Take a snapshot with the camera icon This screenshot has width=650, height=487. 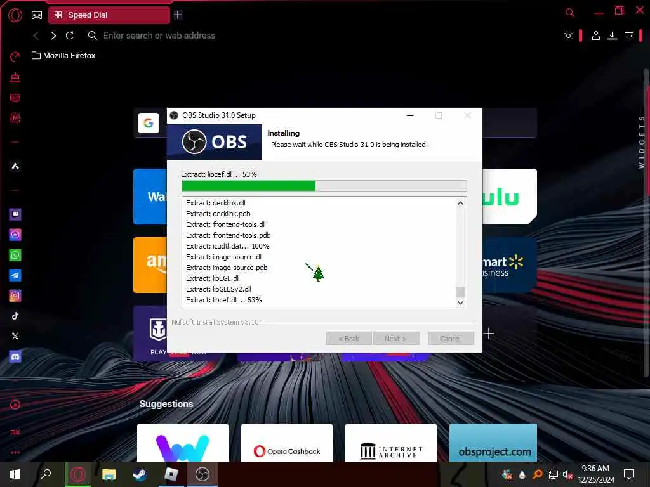pos(568,36)
